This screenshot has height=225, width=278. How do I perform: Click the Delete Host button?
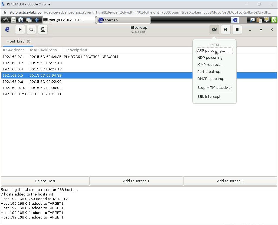(45, 181)
